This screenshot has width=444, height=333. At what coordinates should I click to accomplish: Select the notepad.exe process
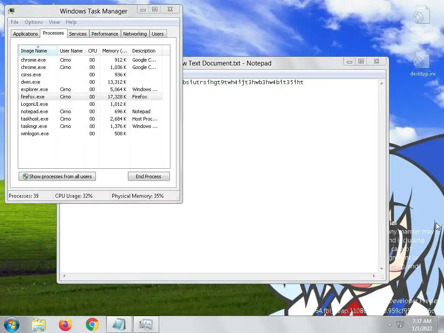pos(90,111)
